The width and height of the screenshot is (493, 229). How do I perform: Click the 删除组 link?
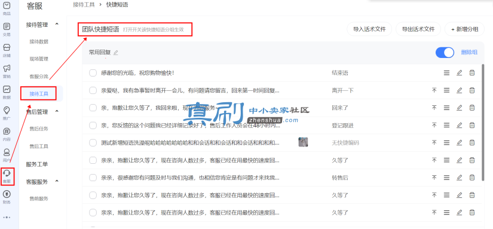[469, 52]
